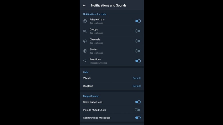Click the Private Chats person icon

pos(85,21)
